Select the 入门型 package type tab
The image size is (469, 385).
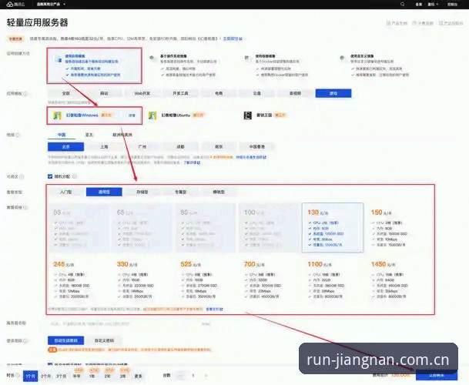coord(65,192)
